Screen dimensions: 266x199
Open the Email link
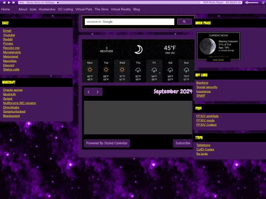tap(7, 30)
